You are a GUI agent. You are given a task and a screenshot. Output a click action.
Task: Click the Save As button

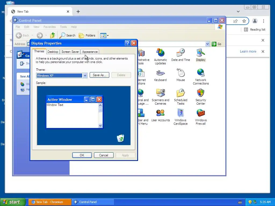point(99,75)
